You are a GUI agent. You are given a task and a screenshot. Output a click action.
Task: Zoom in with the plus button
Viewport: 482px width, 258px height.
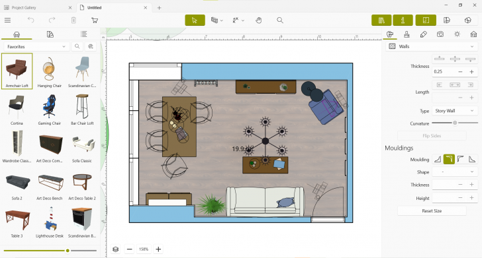(x=158, y=249)
